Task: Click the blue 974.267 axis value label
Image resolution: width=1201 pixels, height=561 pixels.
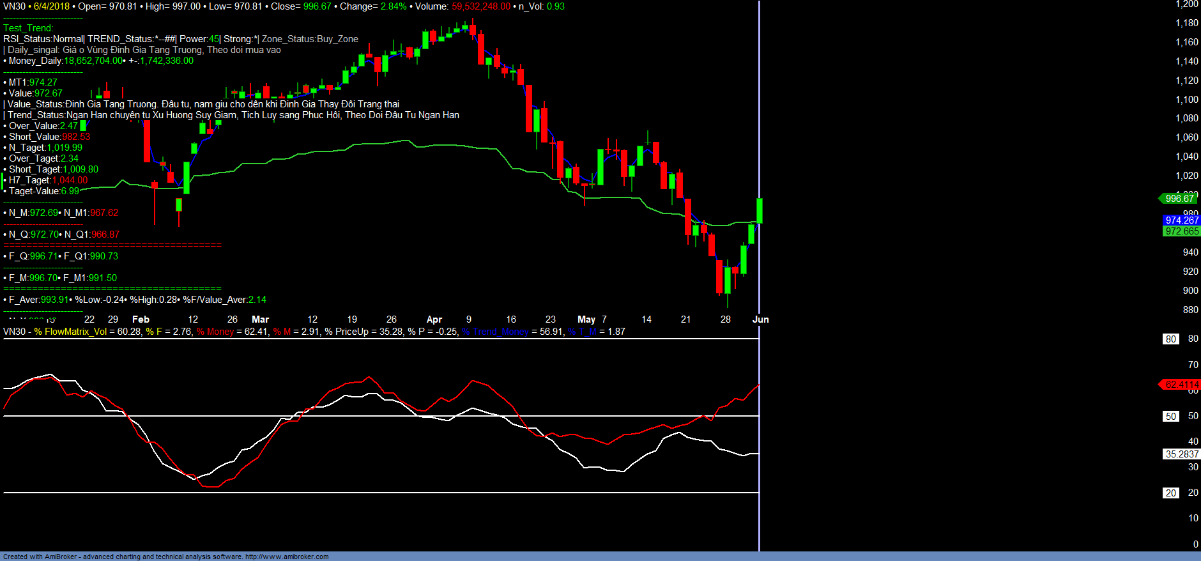Action: pyautogui.click(x=1181, y=220)
